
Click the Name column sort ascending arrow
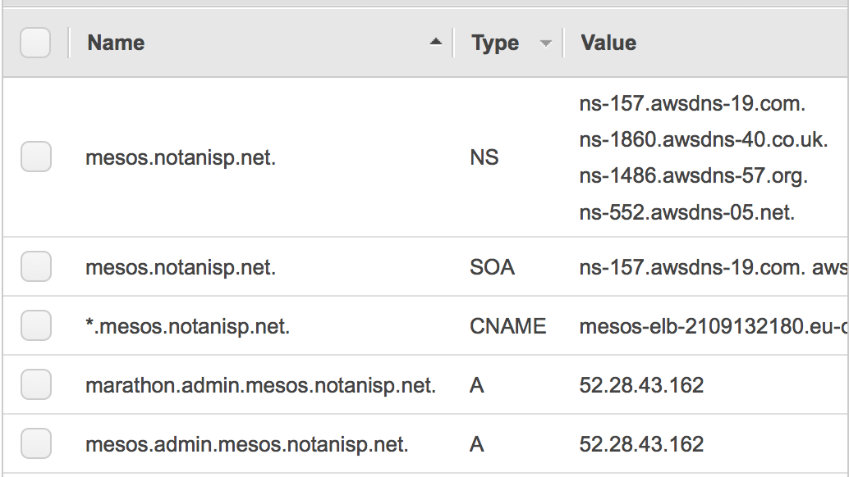436,42
